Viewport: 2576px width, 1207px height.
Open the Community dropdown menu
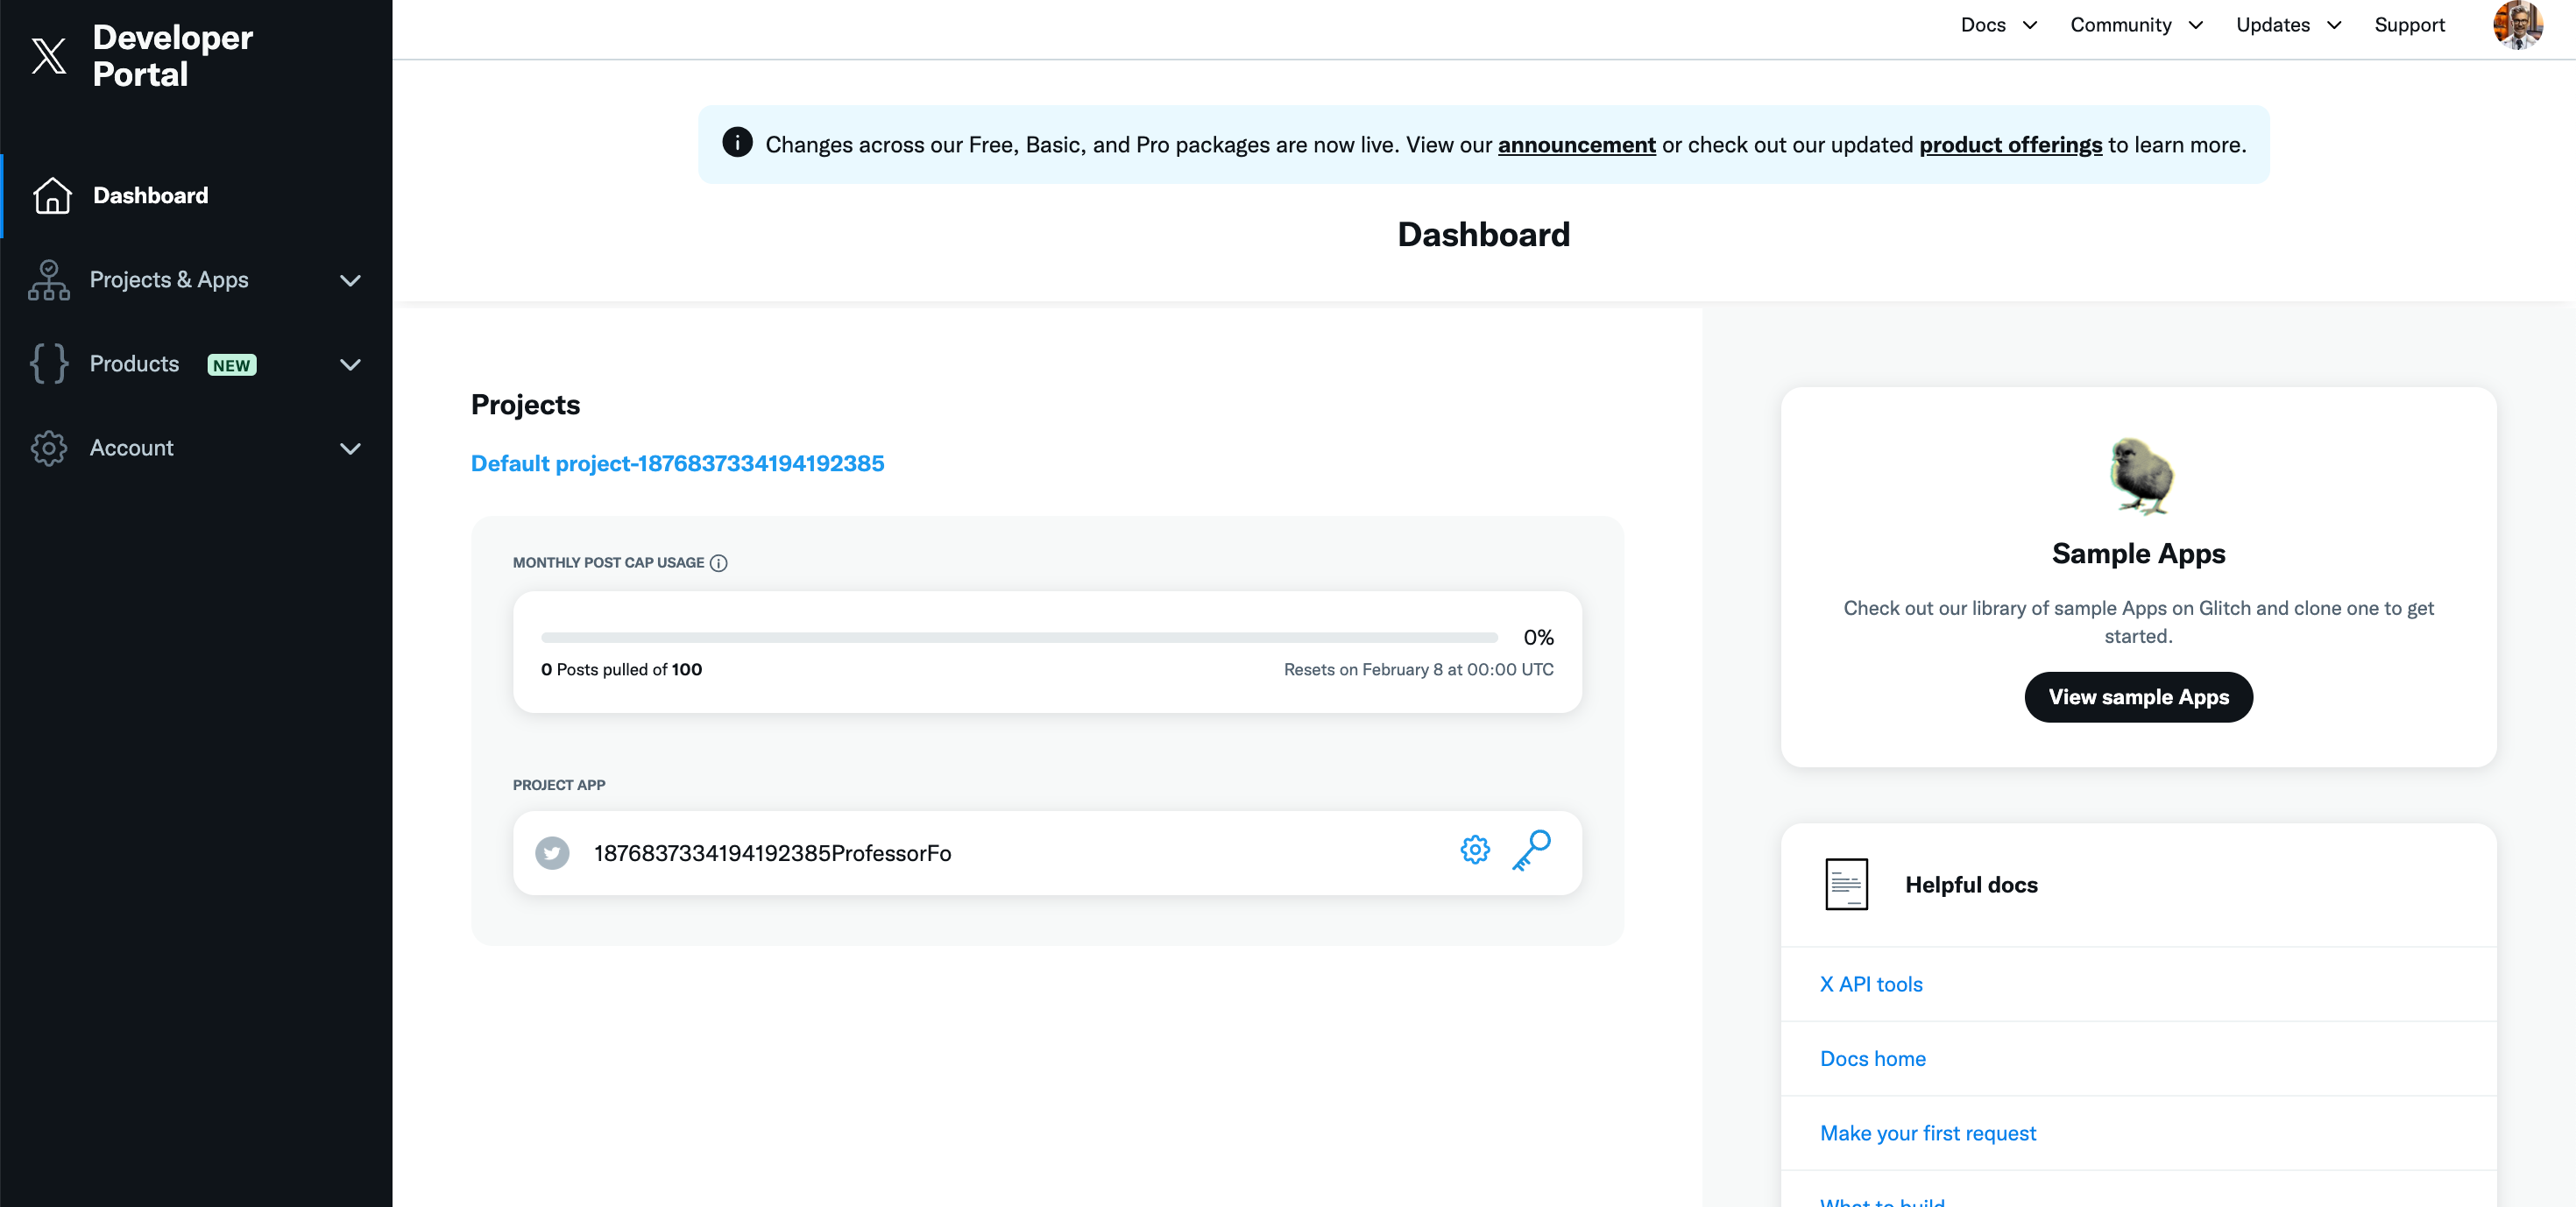pos(2135,25)
